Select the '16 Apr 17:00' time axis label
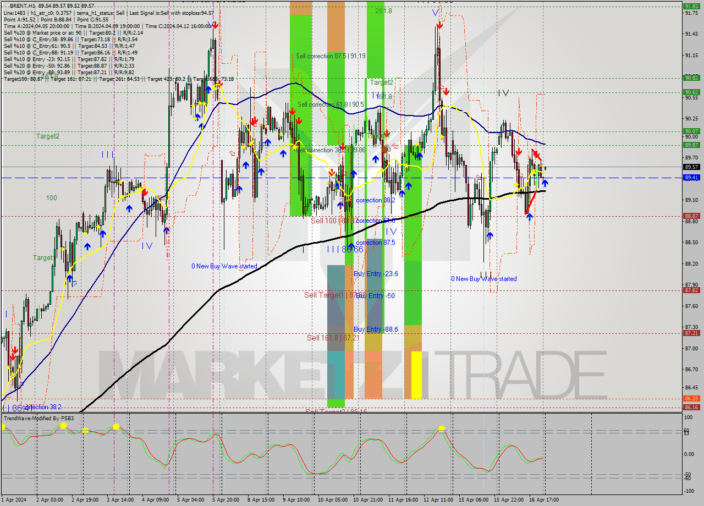 544,500
